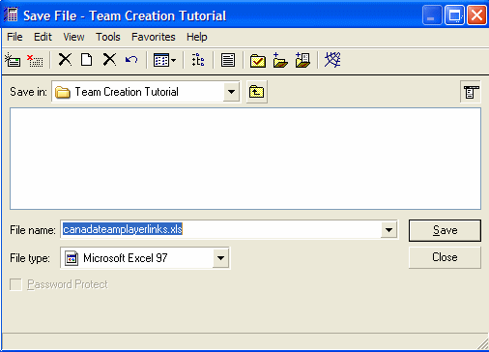Click the blank page copy icon
This screenshot has width=489, height=352.
(x=86, y=60)
